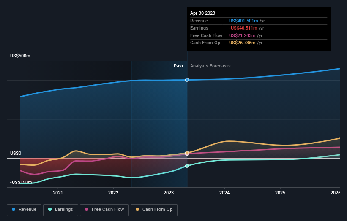Click the 2026 x-axis label

pos(336,193)
